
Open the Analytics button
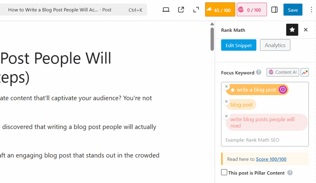coord(275,45)
